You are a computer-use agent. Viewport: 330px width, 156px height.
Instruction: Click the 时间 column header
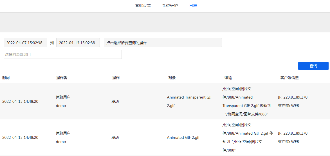tap(6, 78)
